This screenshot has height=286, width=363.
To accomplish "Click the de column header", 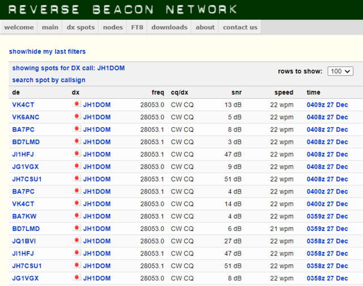I will [x=16, y=92].
